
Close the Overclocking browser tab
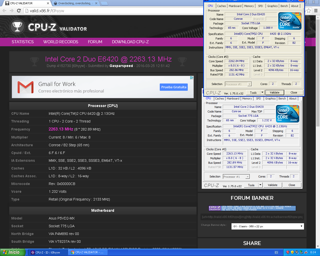[x=96, y=3]
